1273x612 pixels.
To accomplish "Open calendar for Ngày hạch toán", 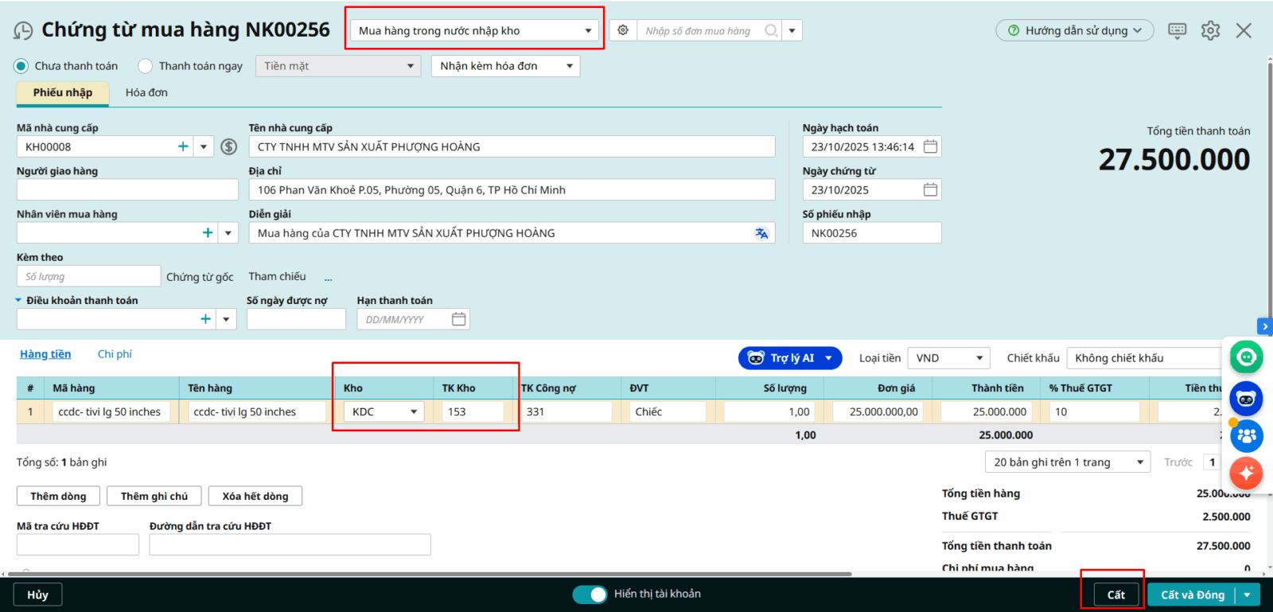I will [930, 146].
